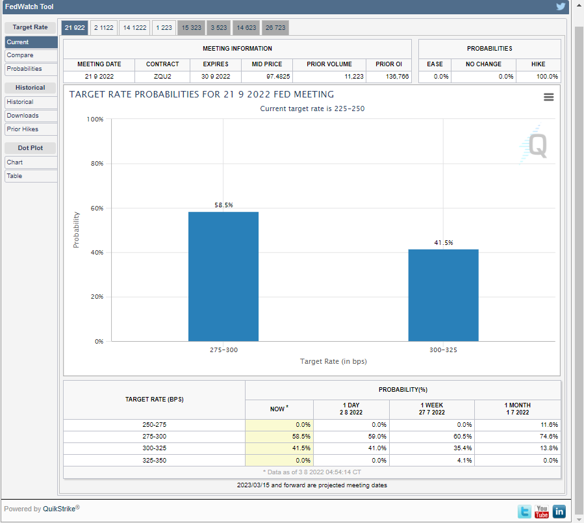584x523 pixels.
Task: Select the 21 922 meeting tab
Action: 75,27
